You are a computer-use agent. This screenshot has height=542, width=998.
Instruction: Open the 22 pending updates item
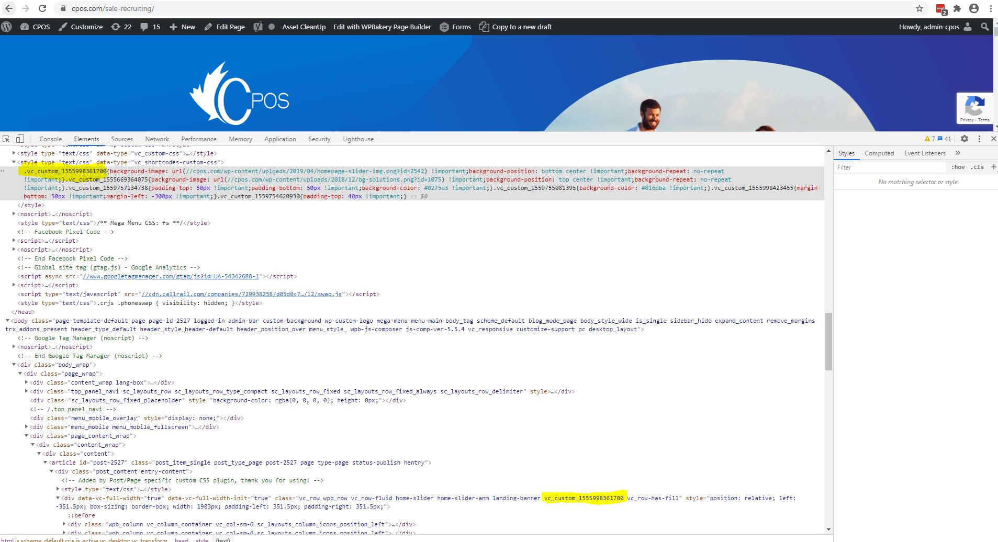(121, 27)
